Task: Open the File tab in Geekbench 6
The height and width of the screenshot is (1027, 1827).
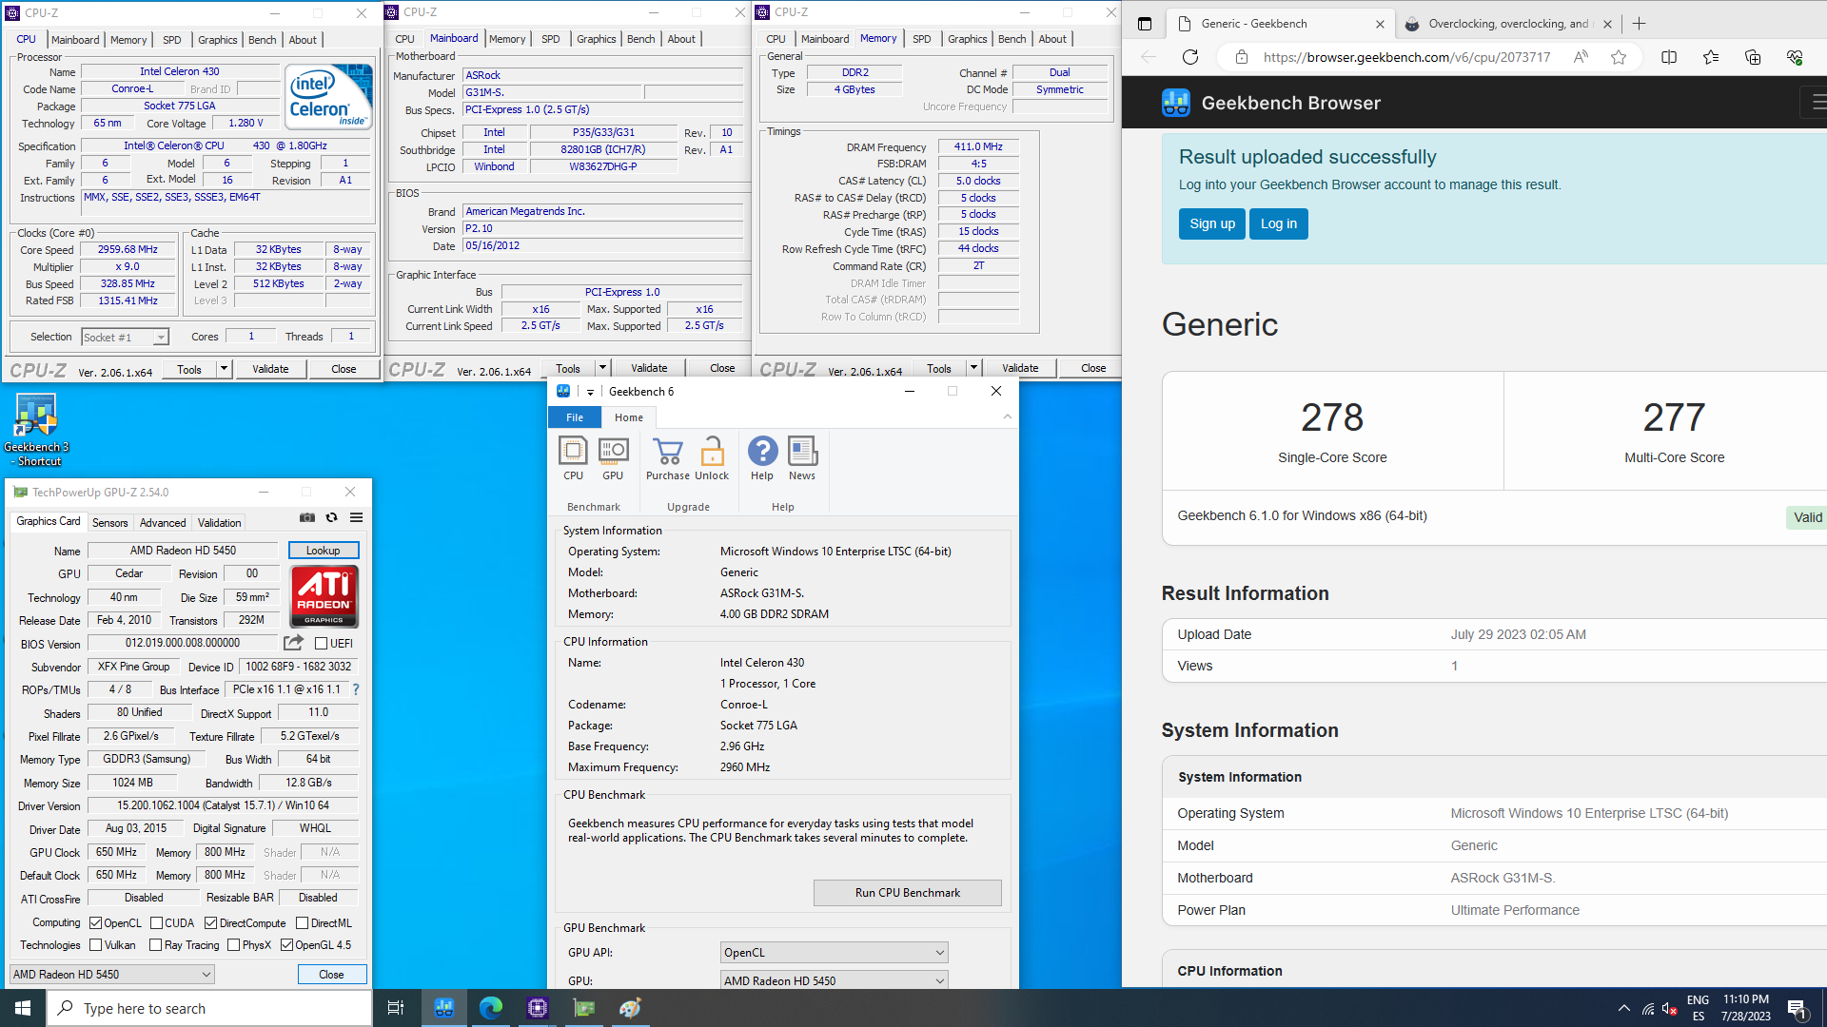Action: point(575,417)
